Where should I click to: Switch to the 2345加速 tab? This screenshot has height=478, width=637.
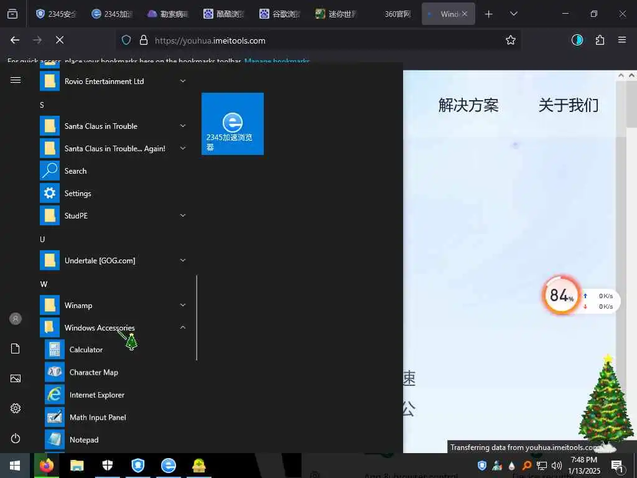click(113, 14)
